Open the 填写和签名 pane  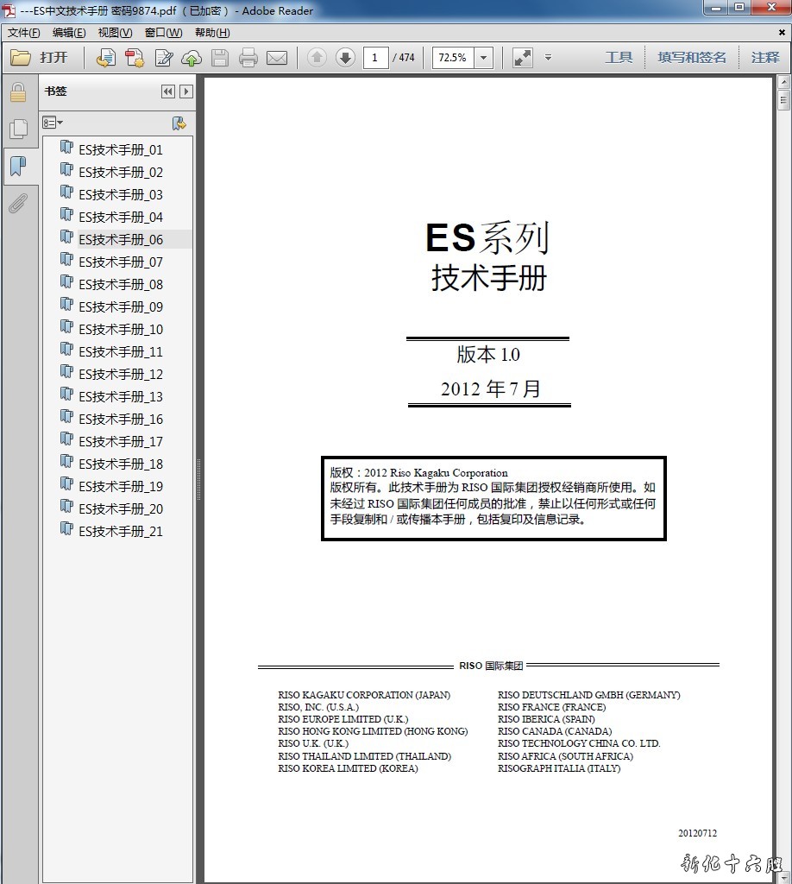(x=692, y=58)
